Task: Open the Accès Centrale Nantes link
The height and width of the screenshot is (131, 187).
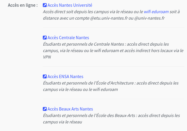Action: 68,38
